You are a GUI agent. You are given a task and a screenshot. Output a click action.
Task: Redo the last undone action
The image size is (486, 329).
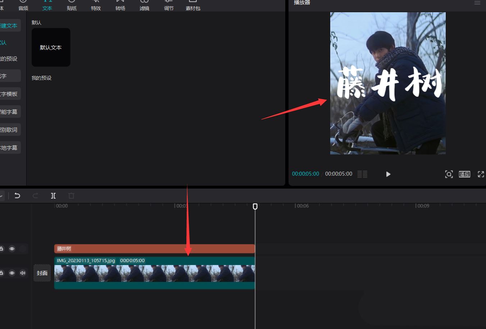35,196
